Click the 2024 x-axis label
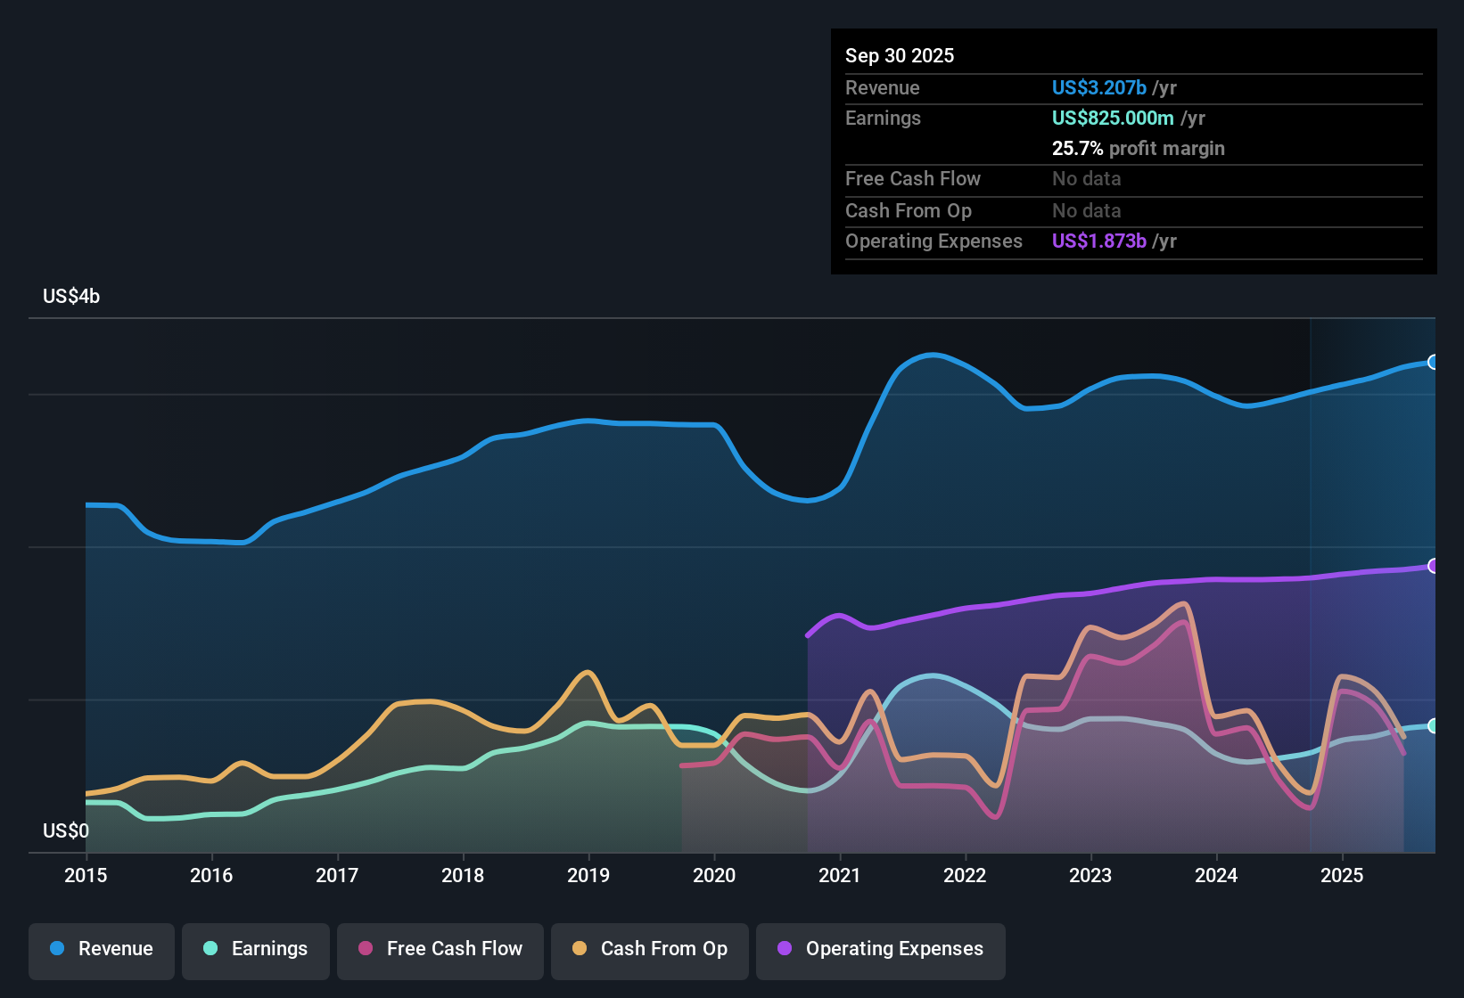Viewport: 1464px width, 998px height. [1216, 876]
